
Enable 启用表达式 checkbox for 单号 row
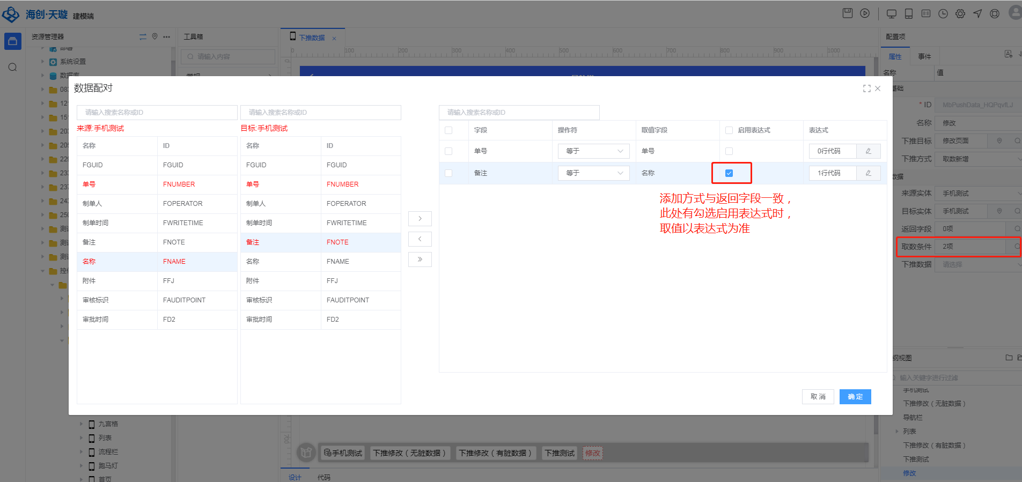click(729, 151)
